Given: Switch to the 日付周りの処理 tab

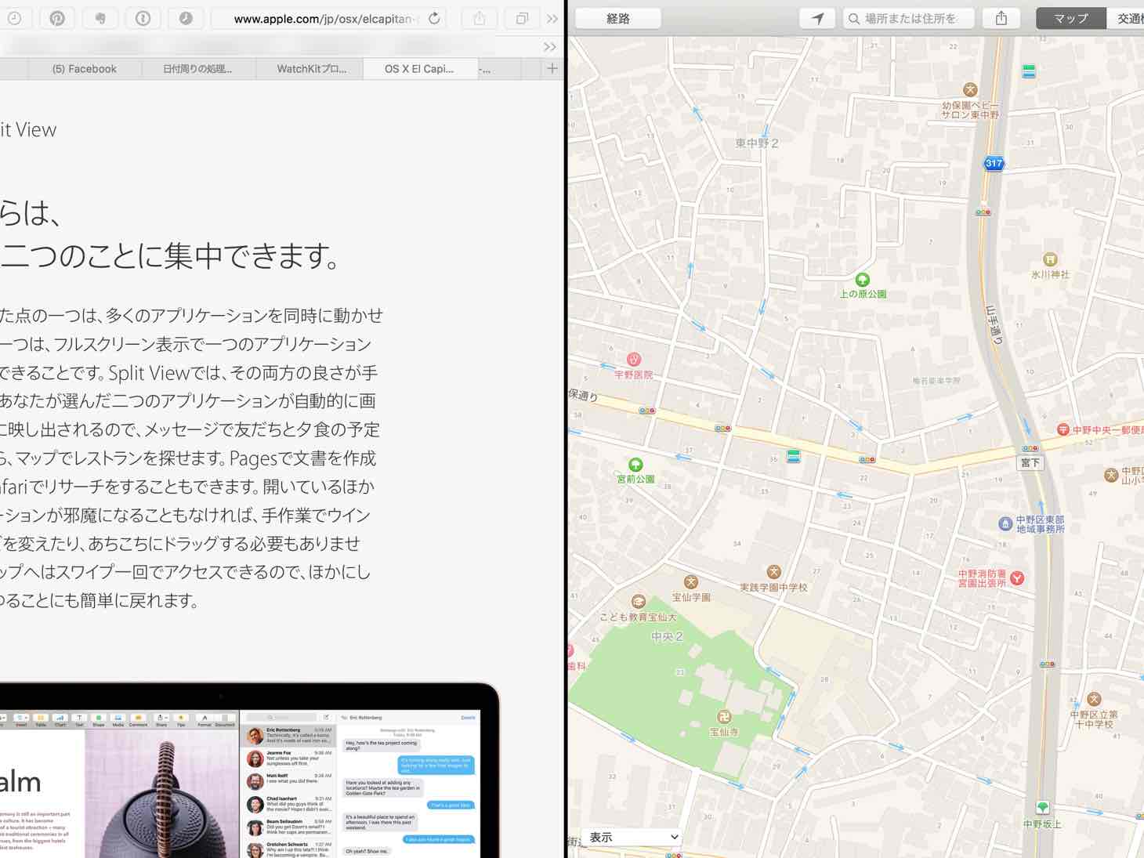Looking at the screenshot, I should [x=198, y=69].
